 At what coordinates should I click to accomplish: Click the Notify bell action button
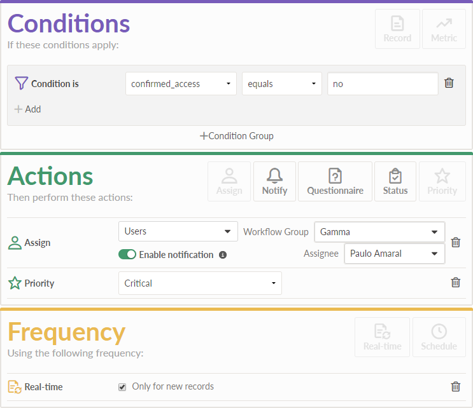[x=274, y=181]
